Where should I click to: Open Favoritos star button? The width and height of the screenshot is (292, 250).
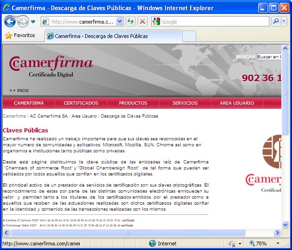click(x=20, y=35)
